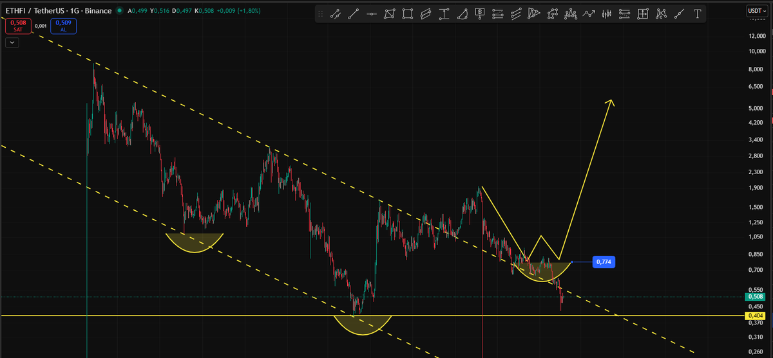Grab the drawing toolbar's dotted drag handle
The height and width of the screenshot is (358, 773).
pos(321,13)
